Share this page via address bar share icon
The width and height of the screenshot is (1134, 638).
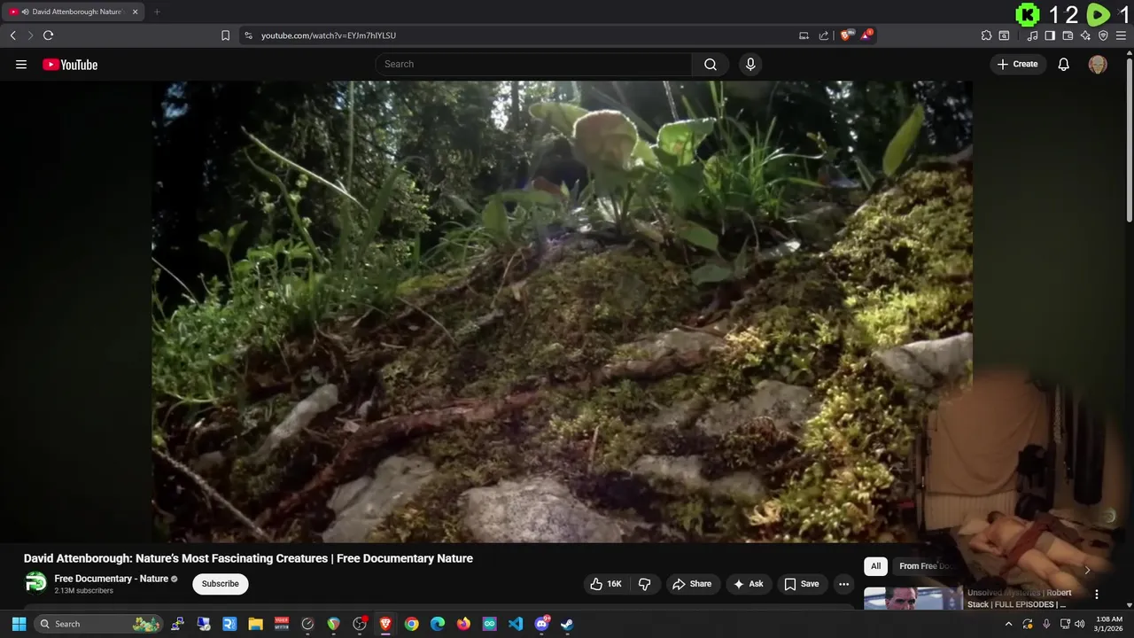click(824, 35)
